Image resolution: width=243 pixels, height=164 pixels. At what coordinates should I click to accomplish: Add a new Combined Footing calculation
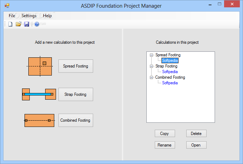point(76,120)
